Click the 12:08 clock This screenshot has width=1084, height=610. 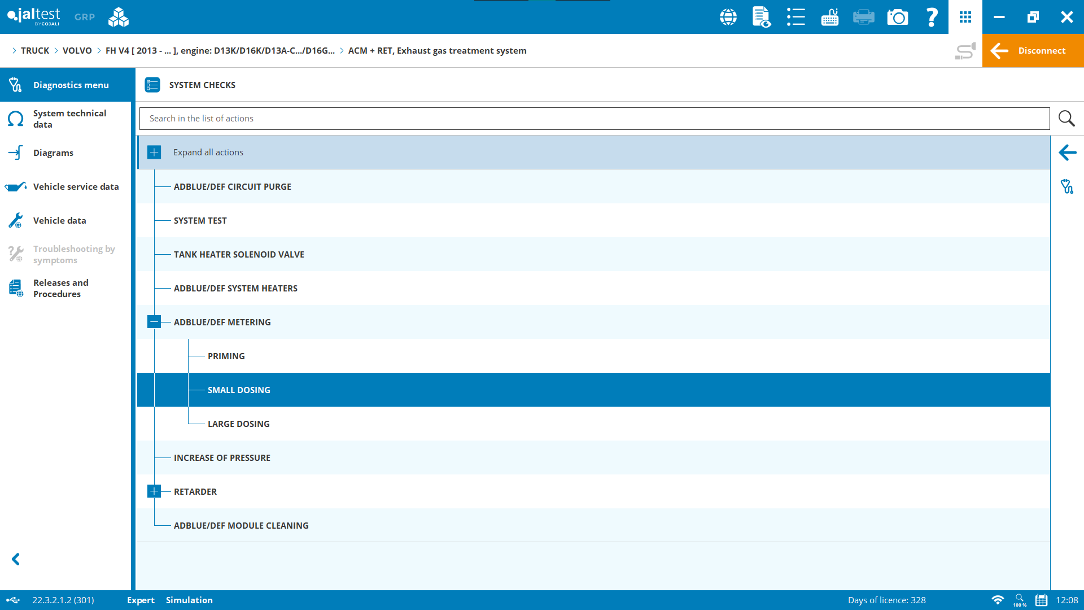(1067, 600)
